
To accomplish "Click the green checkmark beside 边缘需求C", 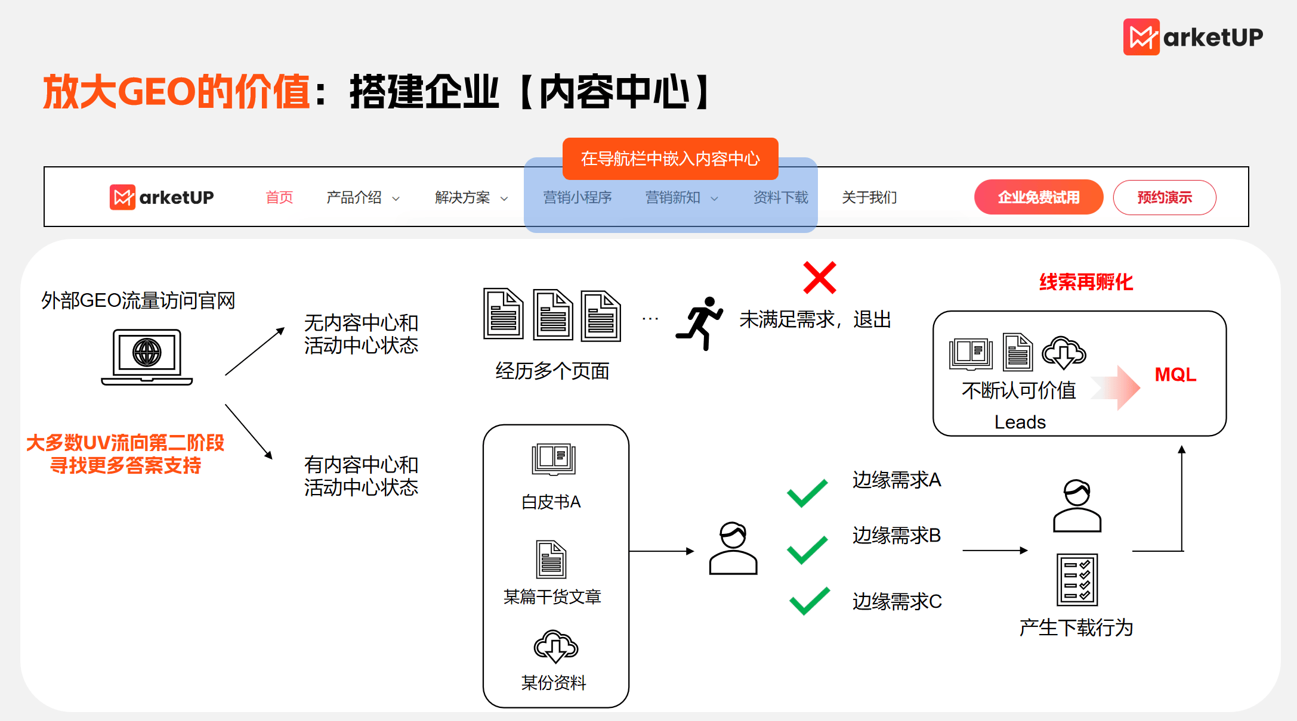I will (809, 601).
